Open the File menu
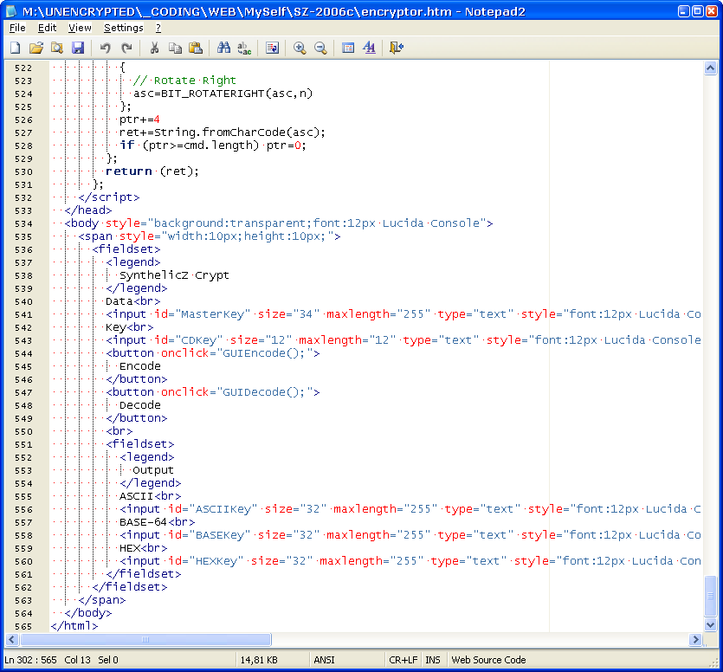 17,28
